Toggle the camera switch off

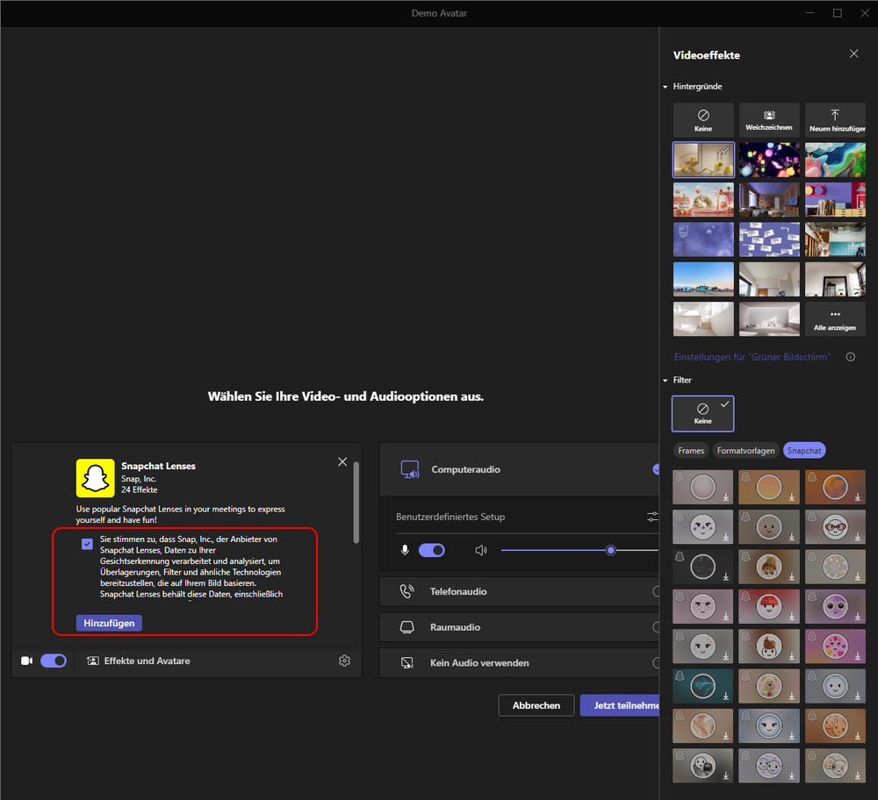pyautogui.click(x=54, y=661)
